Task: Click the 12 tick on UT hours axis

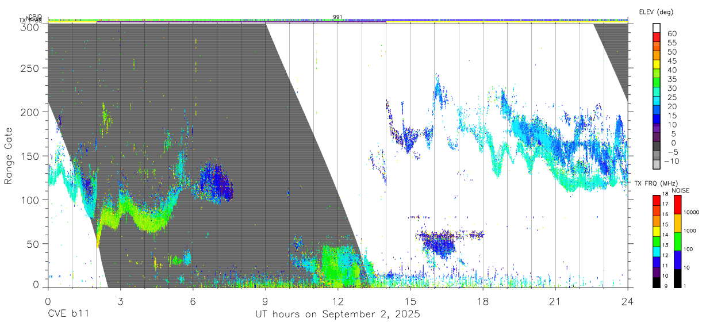Action: [337, 301]
